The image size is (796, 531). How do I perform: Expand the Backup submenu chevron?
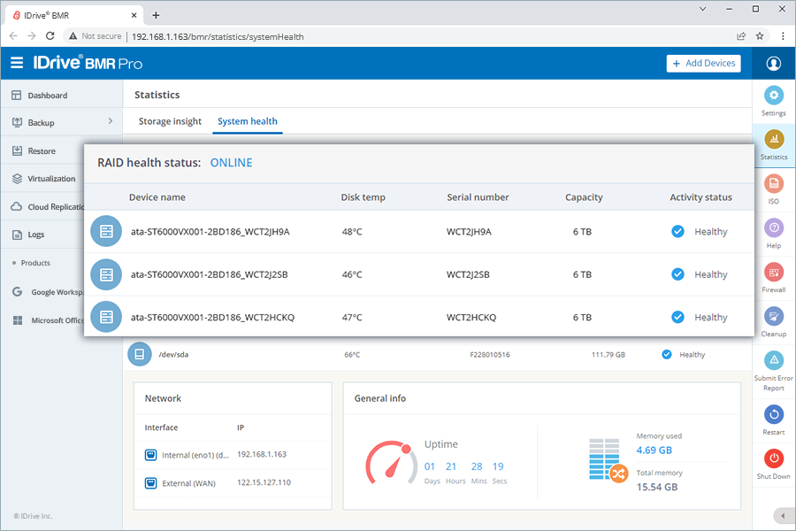coord(111,121)
